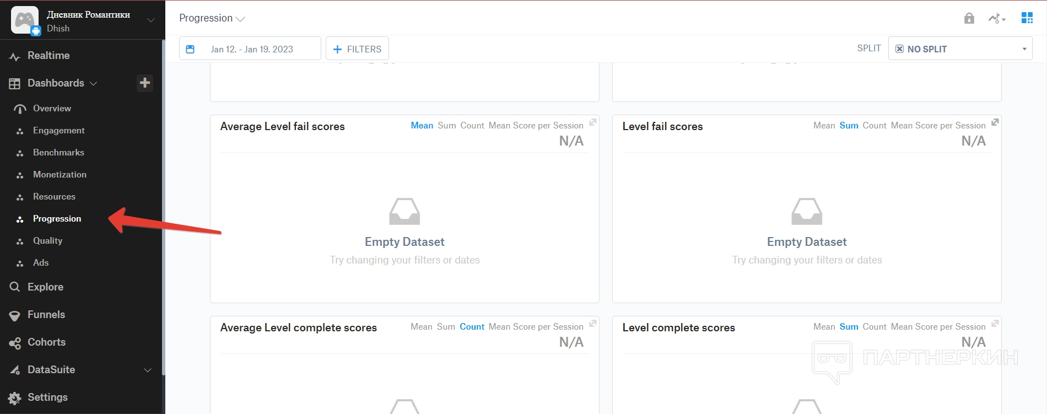
Task: Go to Realtime view
Action: coord(48,56)
